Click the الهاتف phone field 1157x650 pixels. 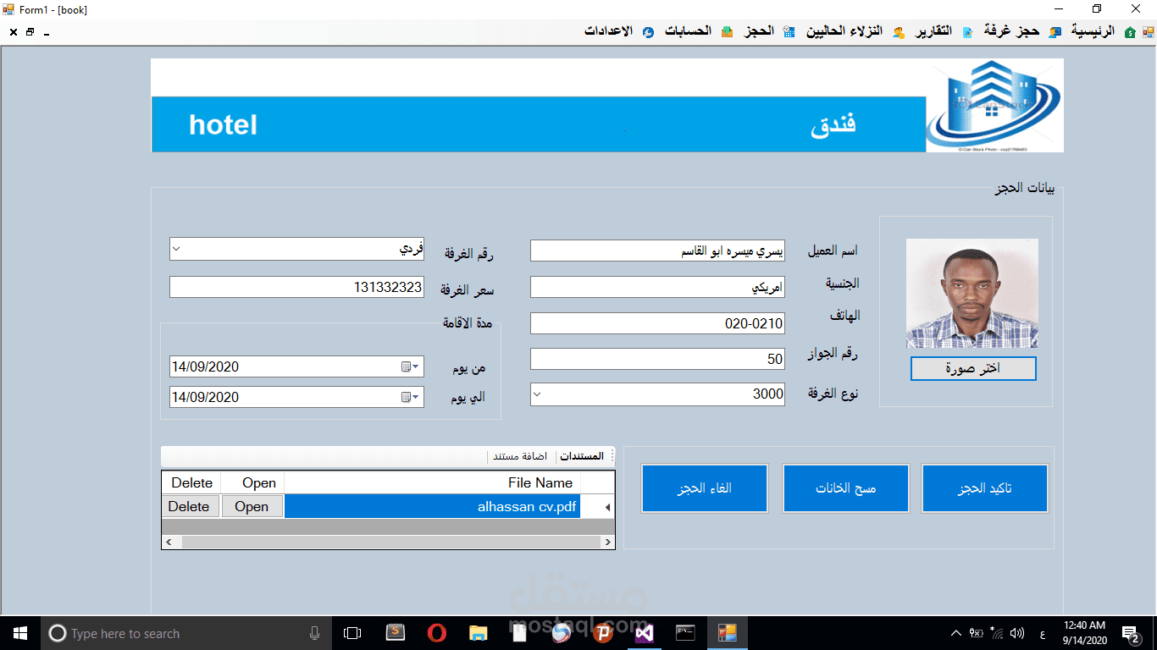[x=657, y=323]
